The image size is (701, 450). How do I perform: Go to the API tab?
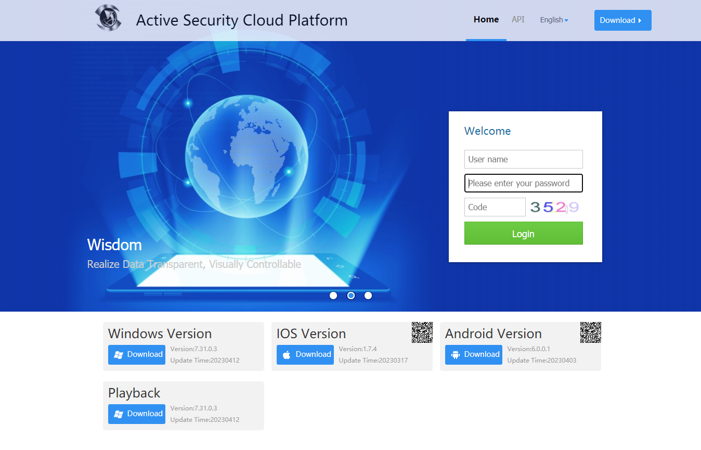(x=518, y=20)
